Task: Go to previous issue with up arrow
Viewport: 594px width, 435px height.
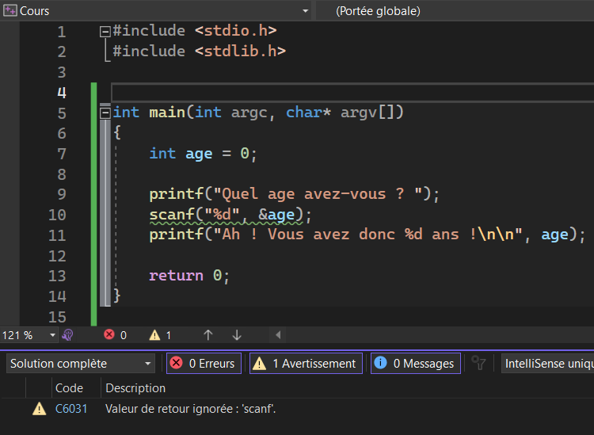Action: (x=208, y=335)
